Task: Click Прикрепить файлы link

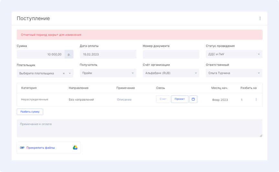Action: tap(41, 148)
